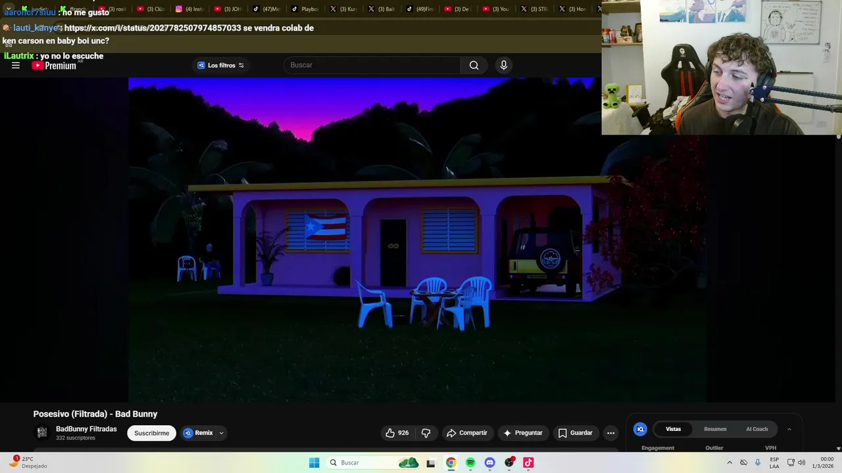
Task: Click the iLautrix chat username
Action: pos(18,56)
